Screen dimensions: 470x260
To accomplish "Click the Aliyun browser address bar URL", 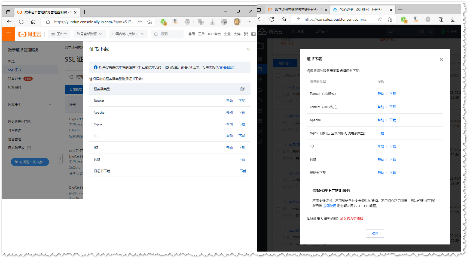I will pos(94,22).
